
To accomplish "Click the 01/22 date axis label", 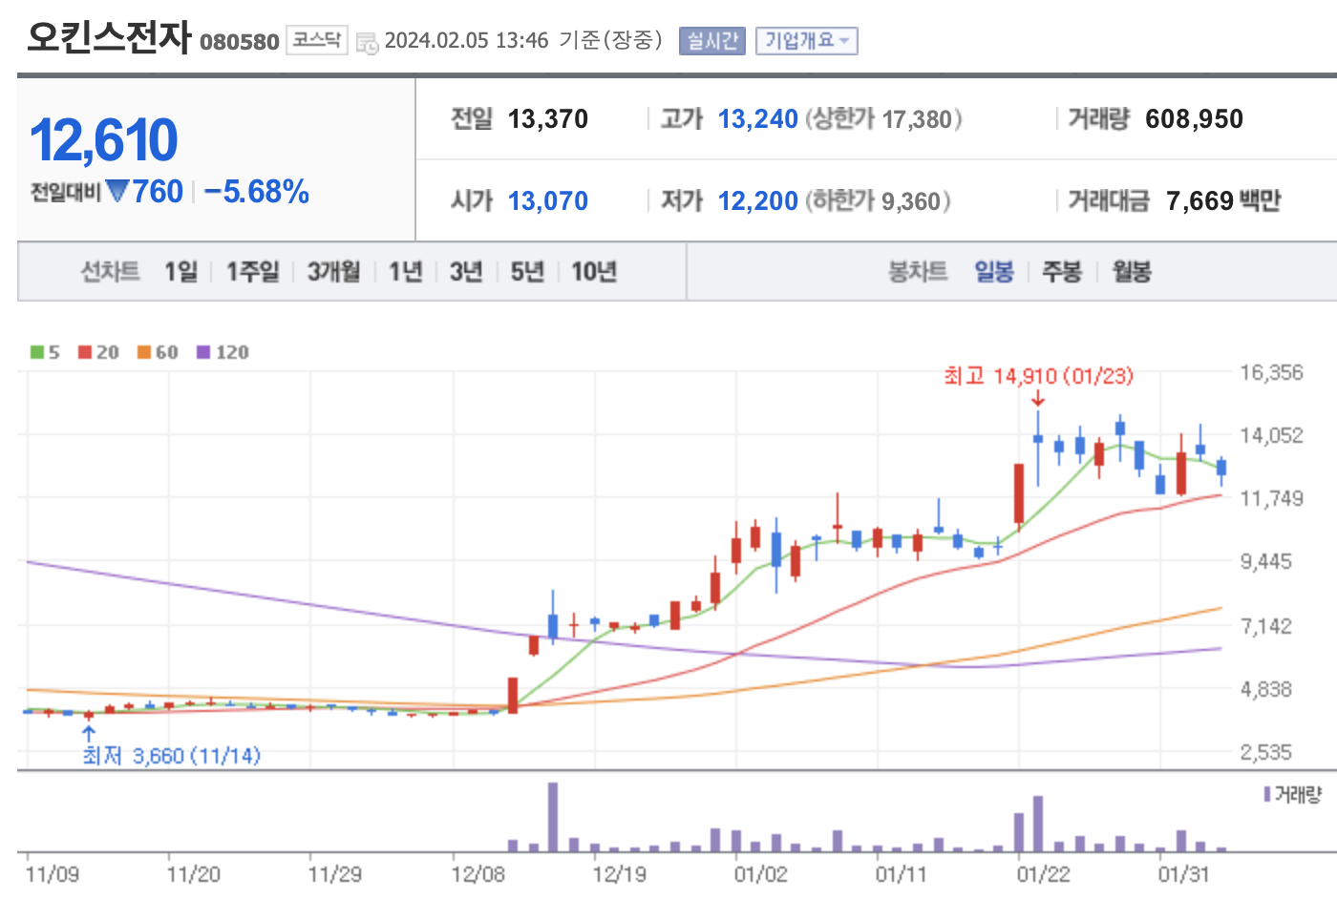I will (x=1043, y=874).
